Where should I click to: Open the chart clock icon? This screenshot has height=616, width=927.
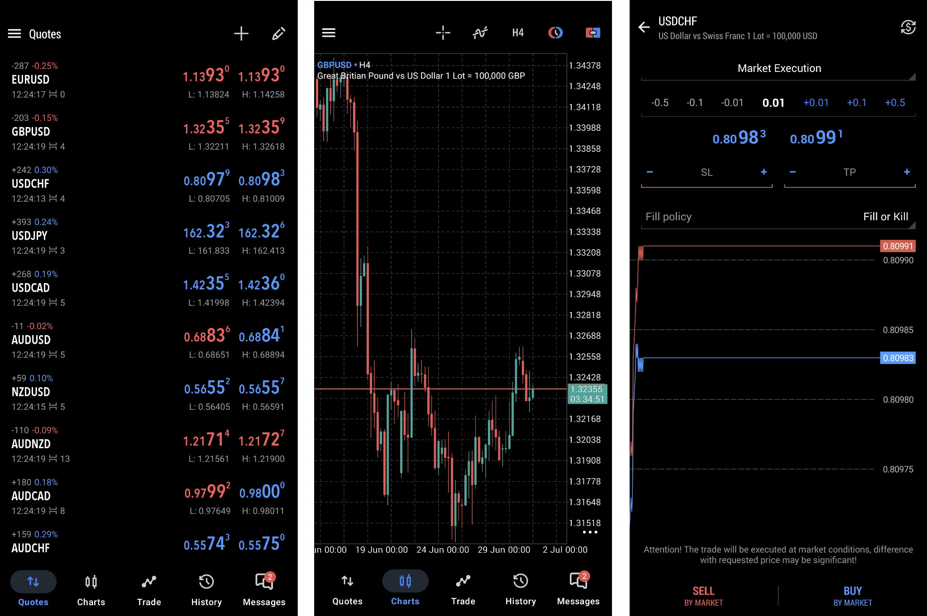click(555, 33)
